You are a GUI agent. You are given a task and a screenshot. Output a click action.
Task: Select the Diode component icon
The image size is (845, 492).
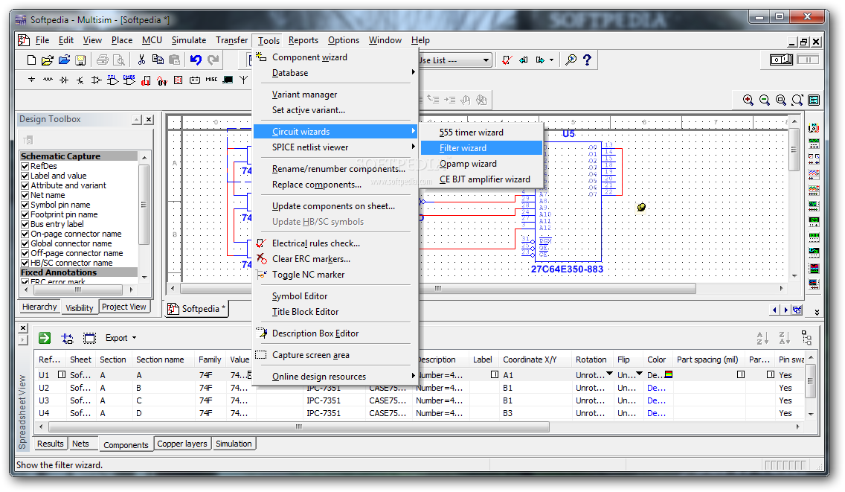coord(64,80)
